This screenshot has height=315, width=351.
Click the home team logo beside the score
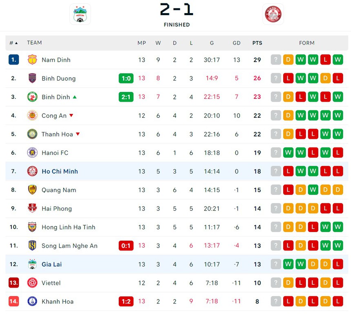pos(80,14)
